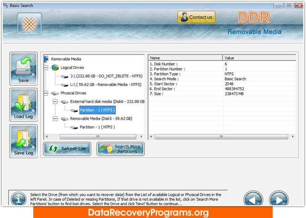
Task: Collapse the Physical Drives tree node
Action: [x=46, y=93]
